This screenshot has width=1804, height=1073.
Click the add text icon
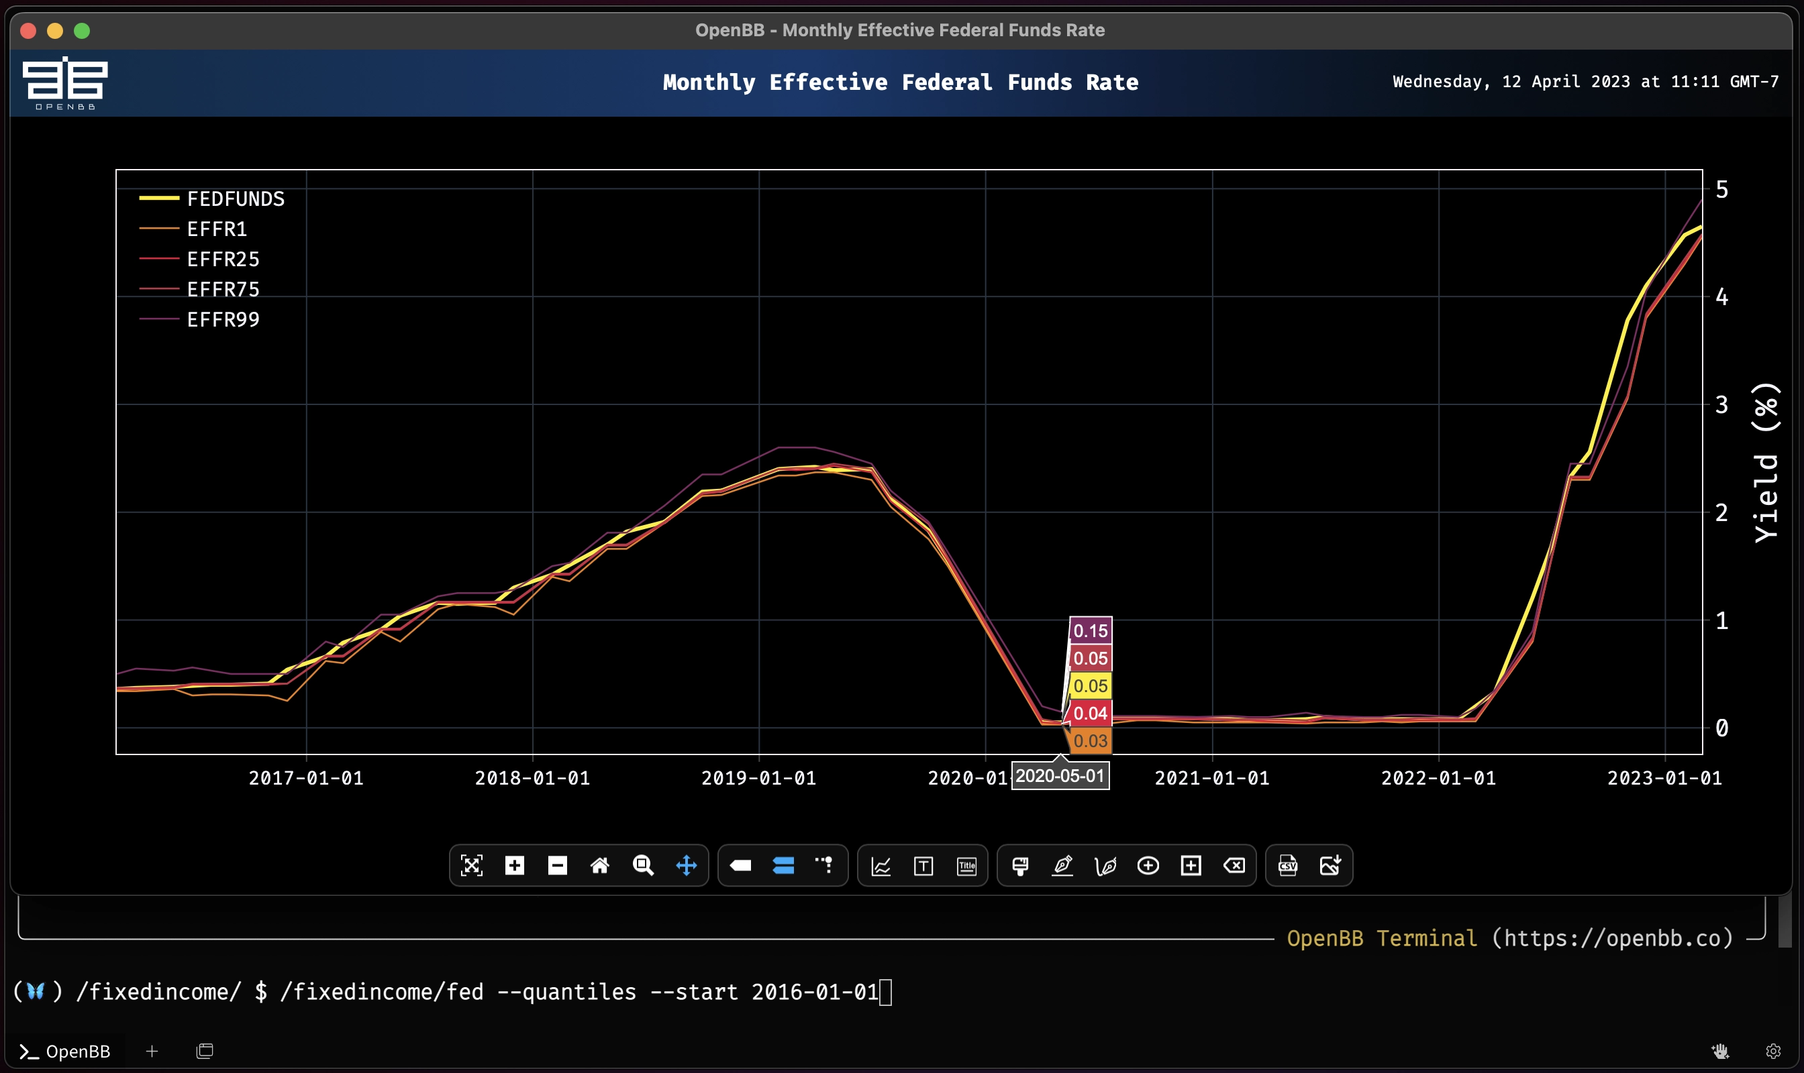[x=923, y=866]
